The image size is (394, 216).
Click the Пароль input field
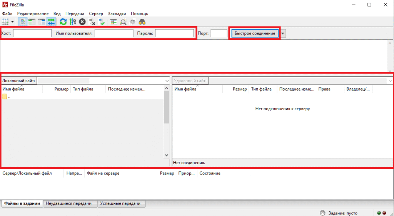tap(174, 33)
